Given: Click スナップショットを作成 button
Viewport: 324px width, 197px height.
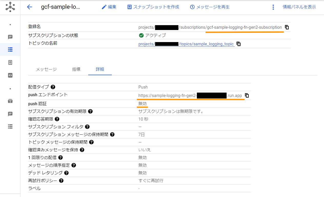Looking at the screenshot, I should pos(153,7).
